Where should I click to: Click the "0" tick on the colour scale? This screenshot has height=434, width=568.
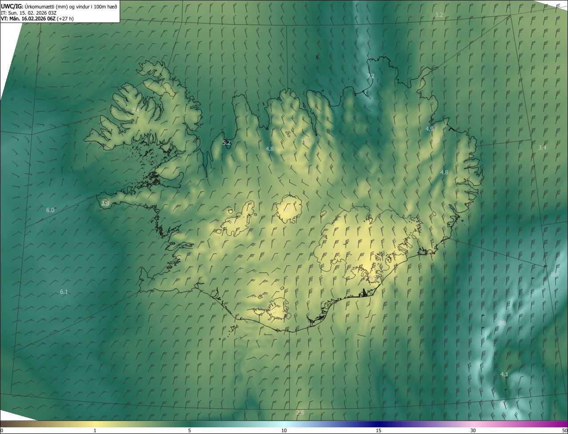coord(2,430)
